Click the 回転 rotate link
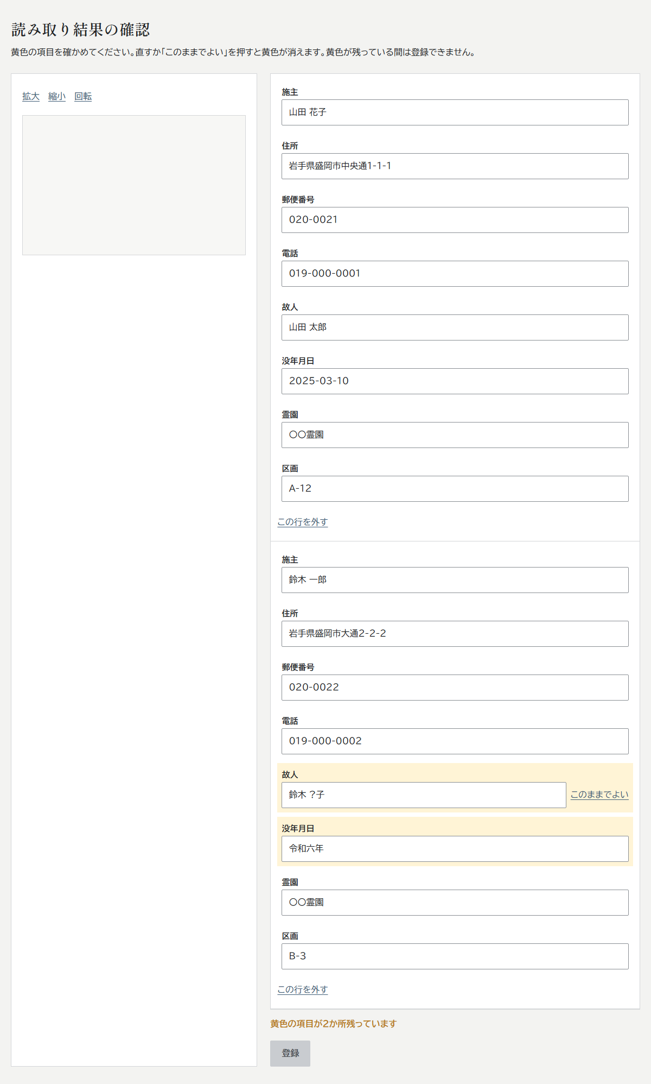651x1084 pixels. click(x=83, y=96)
